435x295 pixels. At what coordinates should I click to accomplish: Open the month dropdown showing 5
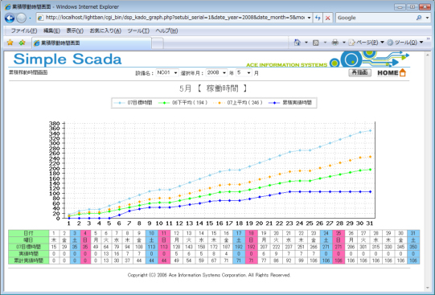pyautogui.click(x=244, y=72)
